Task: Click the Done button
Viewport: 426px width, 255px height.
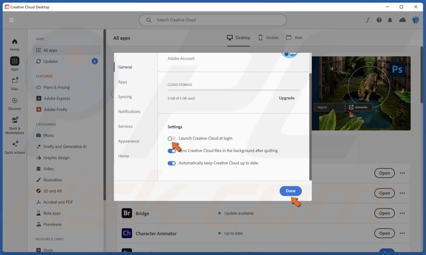Action: pyautogui.click(x=291, y=191)
